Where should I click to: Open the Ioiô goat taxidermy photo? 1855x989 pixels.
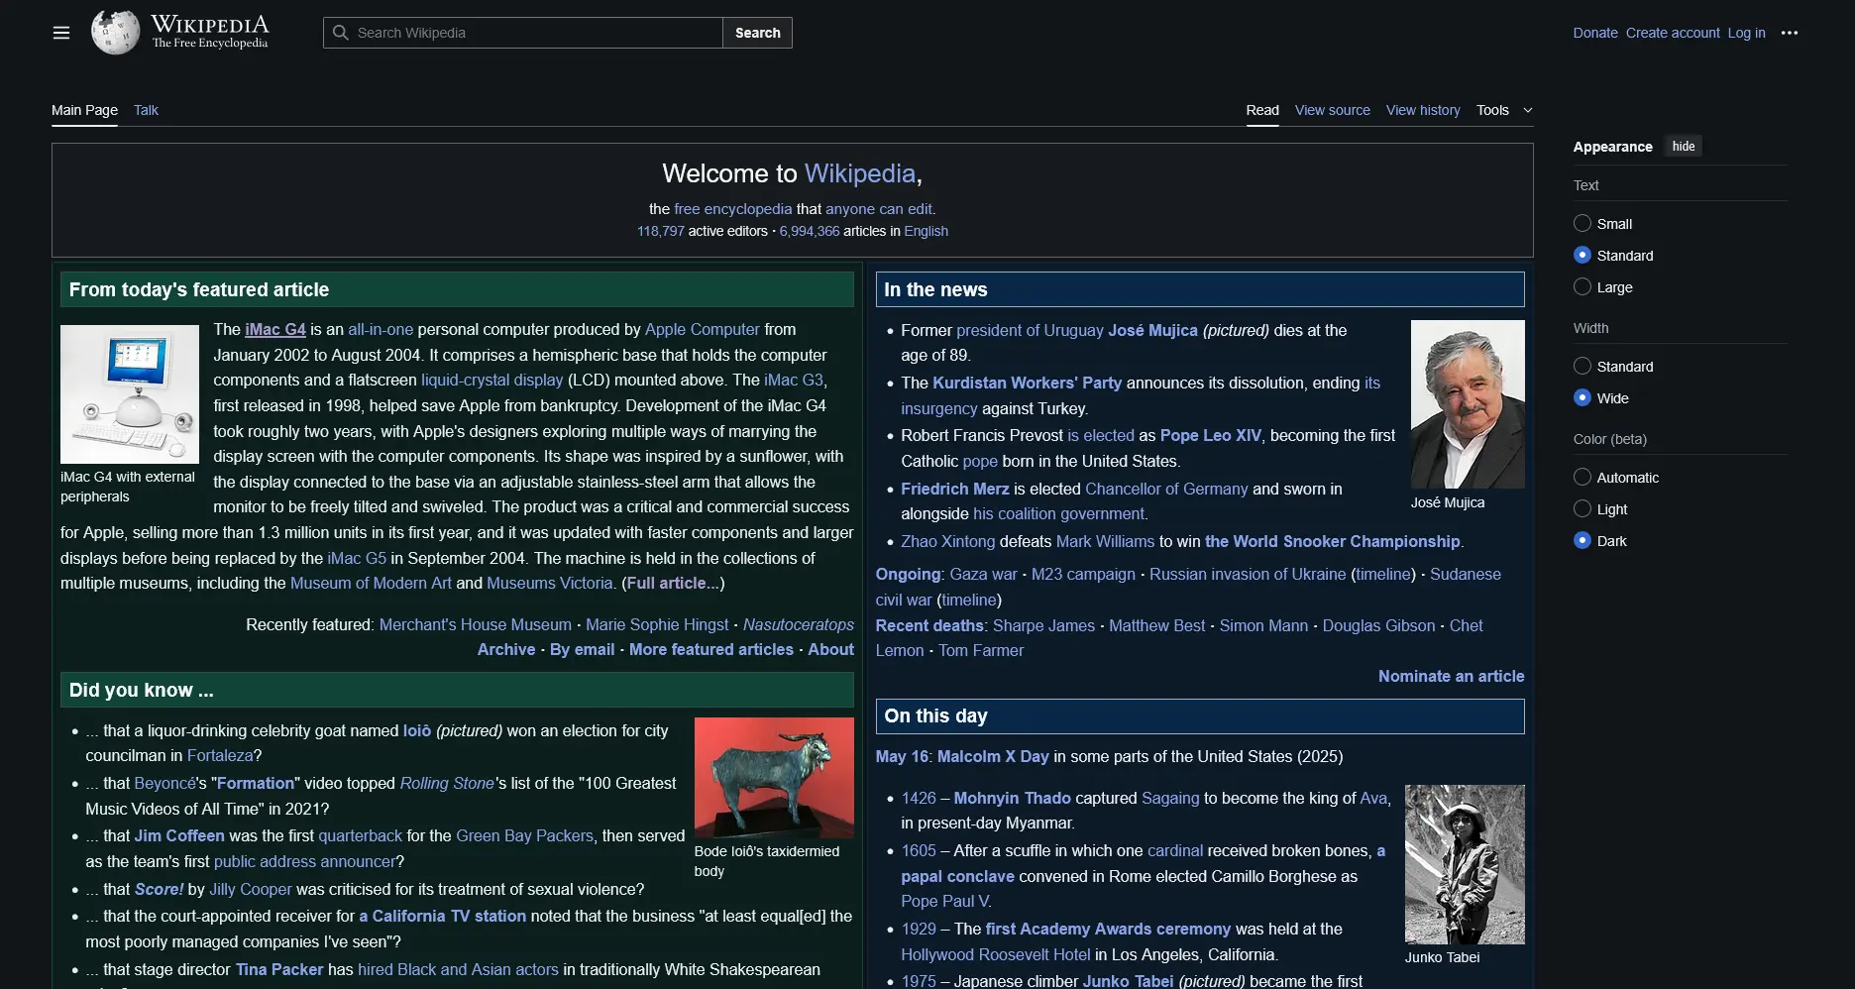(774, 778)
